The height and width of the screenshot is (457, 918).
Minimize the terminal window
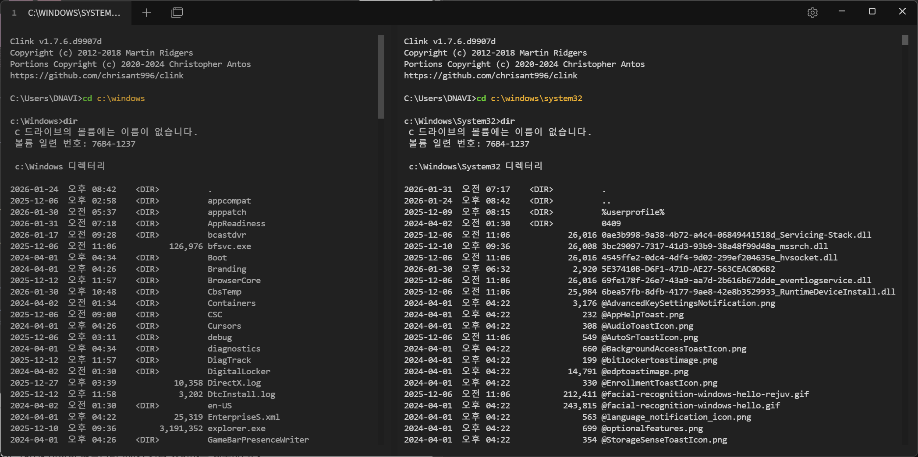point(842,12)
